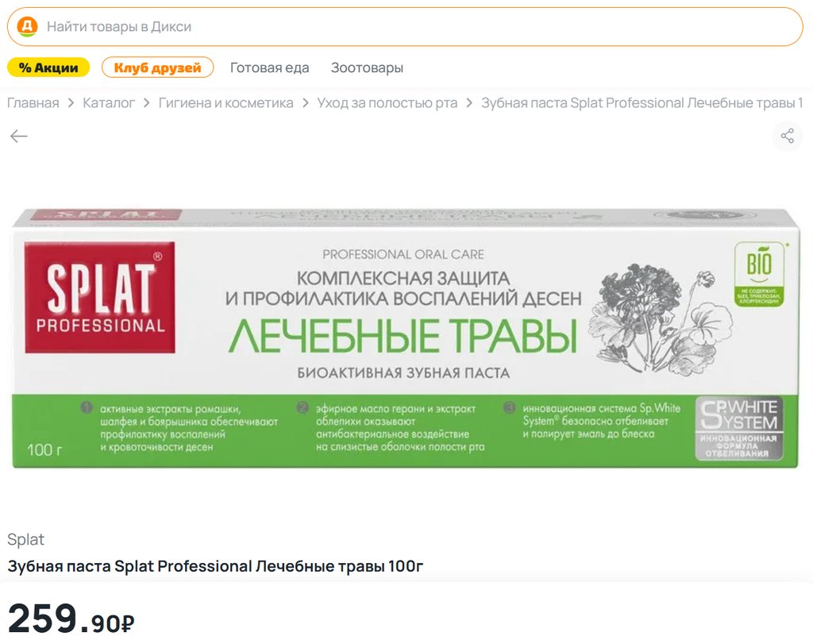Image resolution: width=813 pixels, height=640 pixels.
Task: Click the orange Dixy logo in search bar
Action: (27, 27)
